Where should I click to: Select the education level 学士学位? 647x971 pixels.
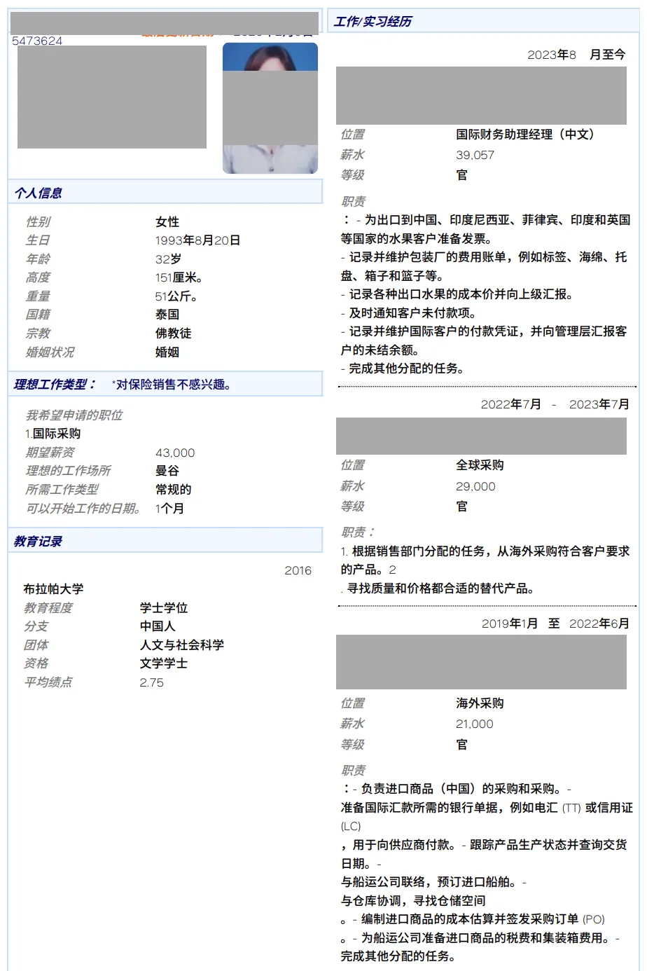(164, 608)
